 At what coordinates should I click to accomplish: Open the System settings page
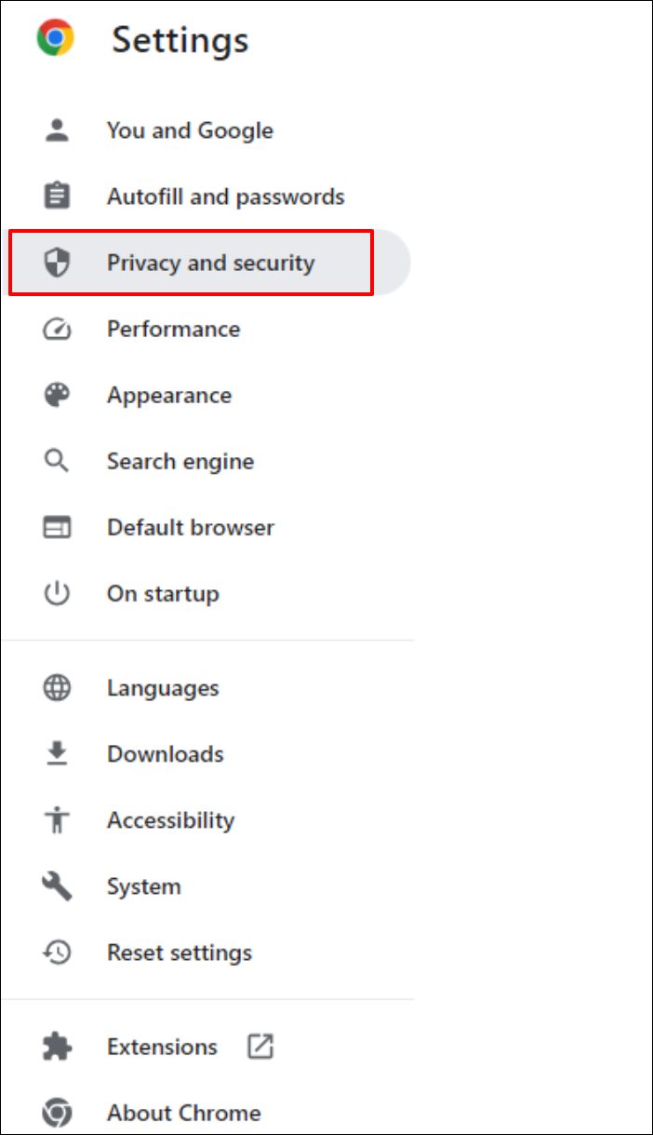pos(143,886)
